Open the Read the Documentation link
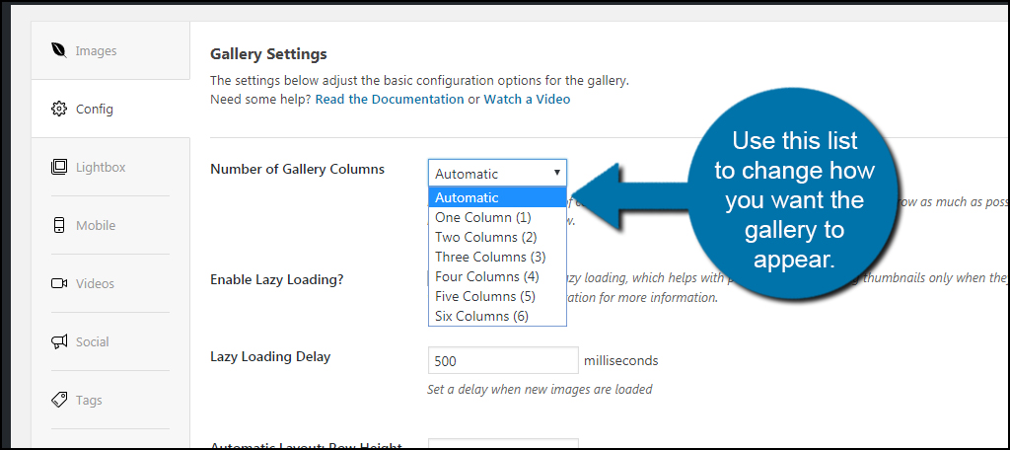 coord(390,100)
